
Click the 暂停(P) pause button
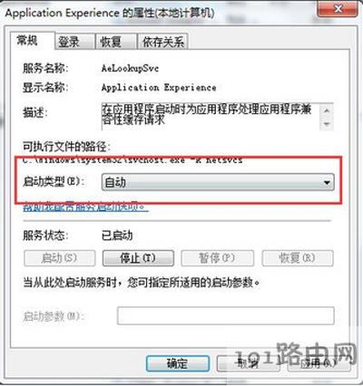point(217,258)
